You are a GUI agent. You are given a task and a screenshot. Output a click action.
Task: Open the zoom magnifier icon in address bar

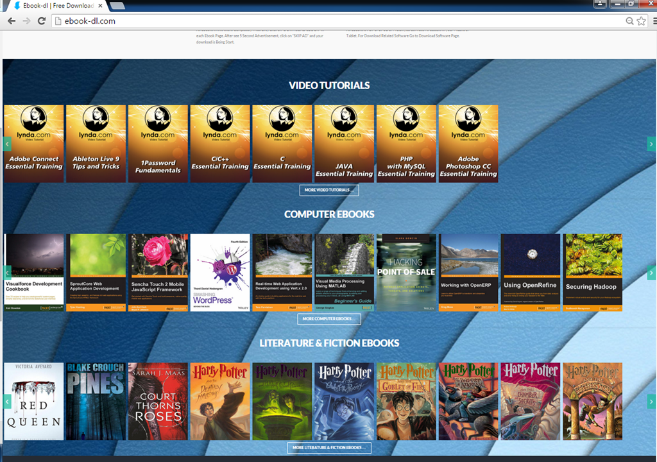629,21
